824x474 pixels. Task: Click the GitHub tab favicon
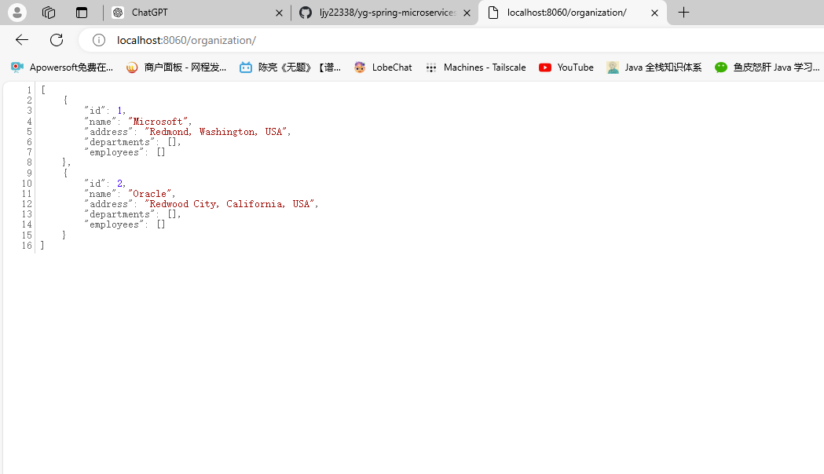[x=306, y=13]
